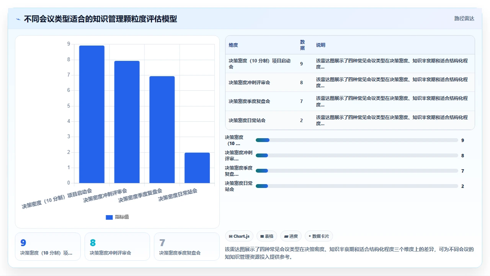Click x-axis label 决策密度（10 分制）项目启动会
This screenshot has width=490, height=276.
[57, 198]
